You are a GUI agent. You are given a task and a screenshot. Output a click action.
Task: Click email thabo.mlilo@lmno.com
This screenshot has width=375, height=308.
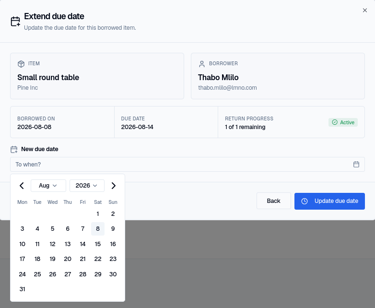point(227,88)
